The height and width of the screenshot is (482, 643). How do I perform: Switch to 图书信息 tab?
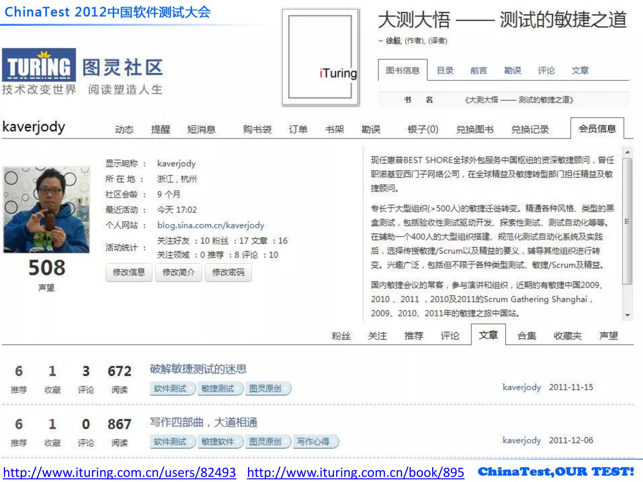tap(403, 70)
